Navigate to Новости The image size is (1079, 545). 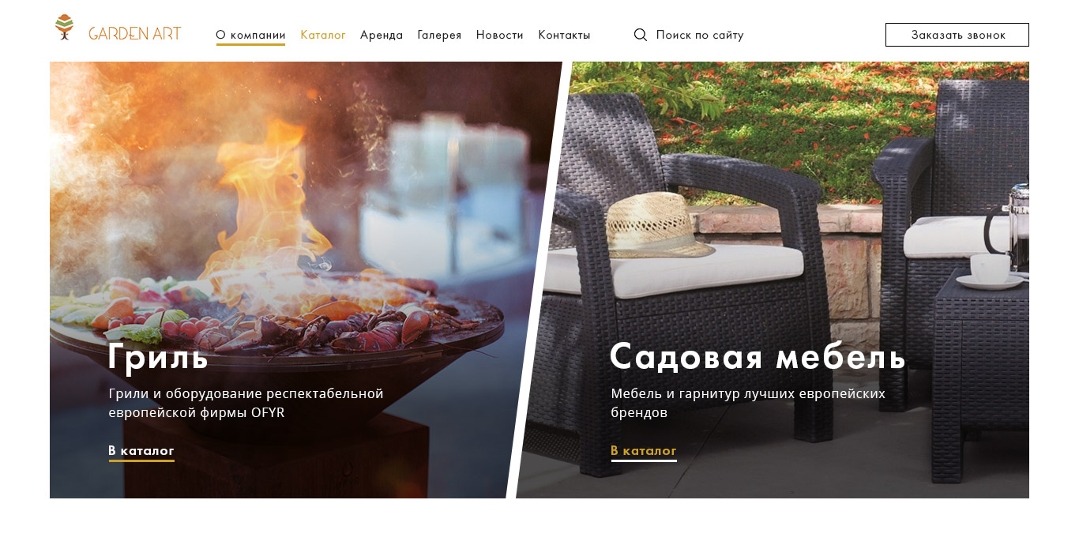(500, 35)
